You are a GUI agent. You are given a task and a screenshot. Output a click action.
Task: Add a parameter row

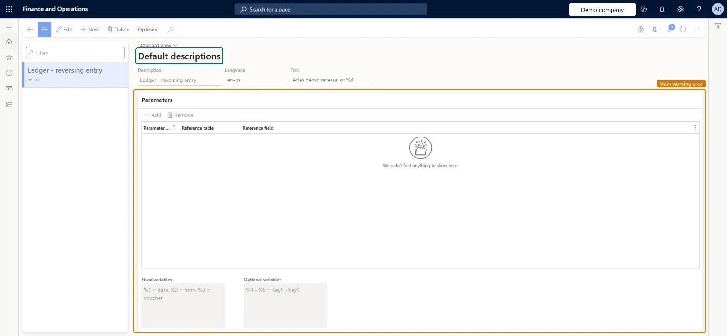coord(153,115)
